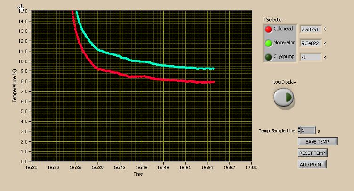Click the RESET TEMP button
This screenshot has width=354, height=191.
click(x=312, y=153)
